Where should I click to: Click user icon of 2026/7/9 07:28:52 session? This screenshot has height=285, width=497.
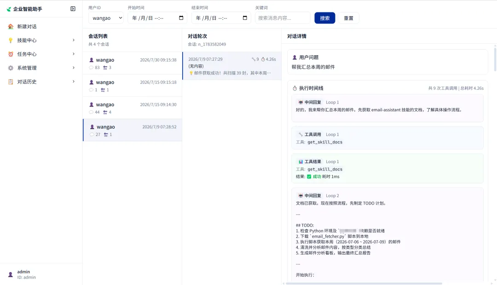(92, 127)
